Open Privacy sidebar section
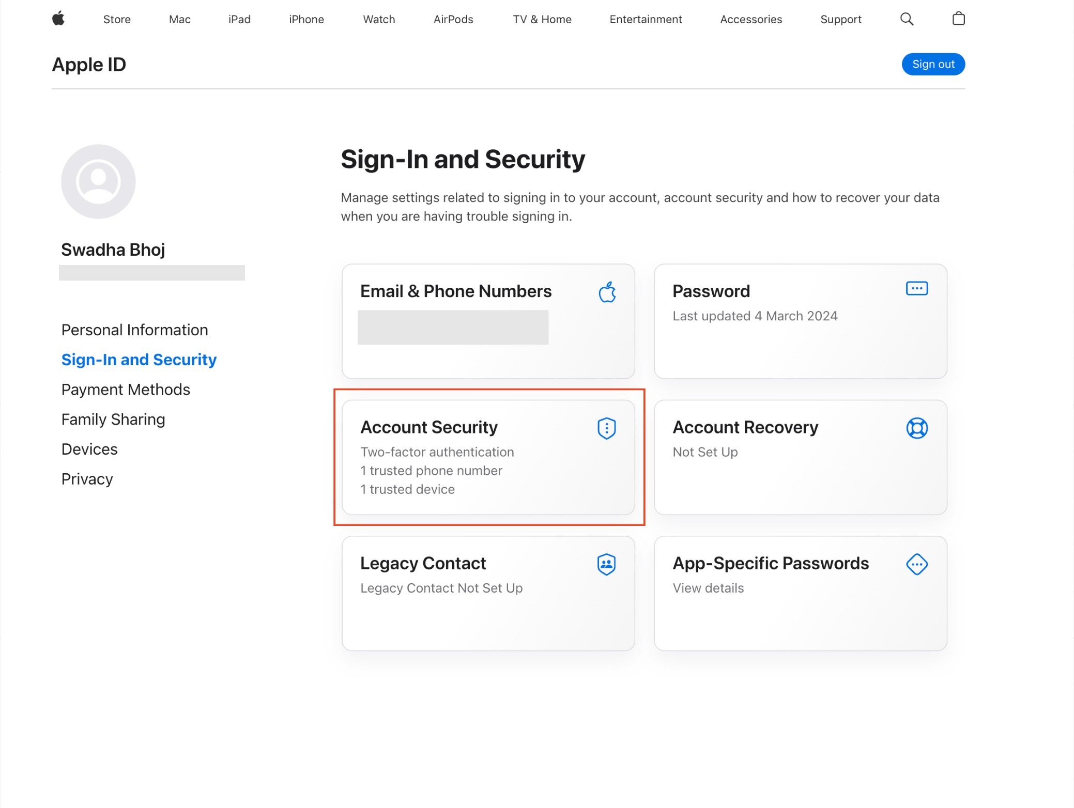 pyautogui.click(x=87, y=479)
